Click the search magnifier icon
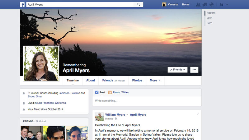 click(x=138, y=4)
